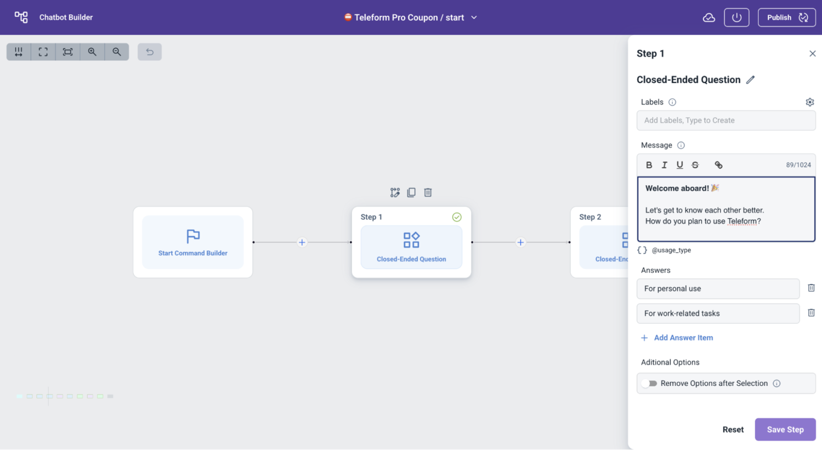Screen dimensions: 822x450
Task: Delete Step 1 using the trash icon above the node
Action: [428, 192]
